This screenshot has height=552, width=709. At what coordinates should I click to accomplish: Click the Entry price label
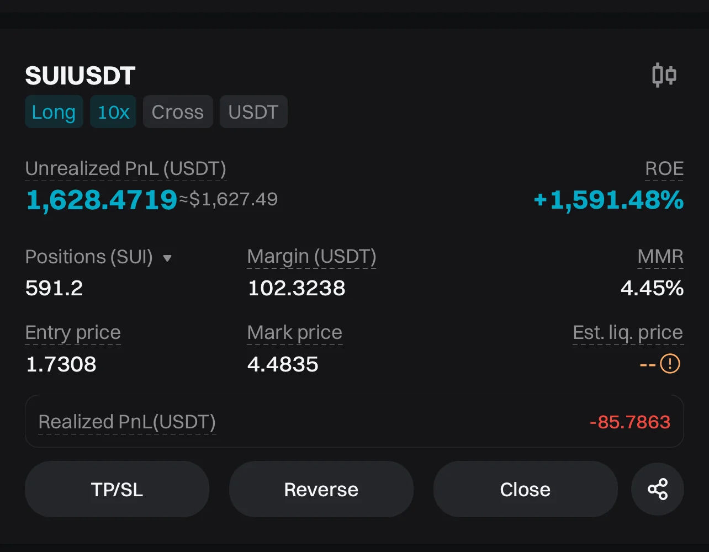click(x=73, y=333)
